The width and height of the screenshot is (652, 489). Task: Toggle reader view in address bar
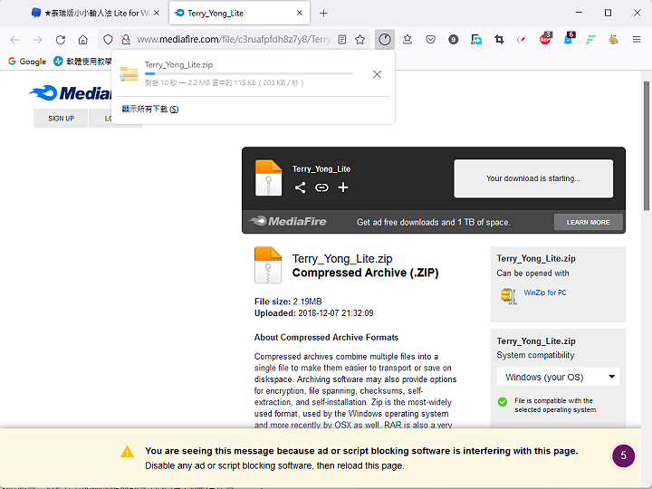341,40
